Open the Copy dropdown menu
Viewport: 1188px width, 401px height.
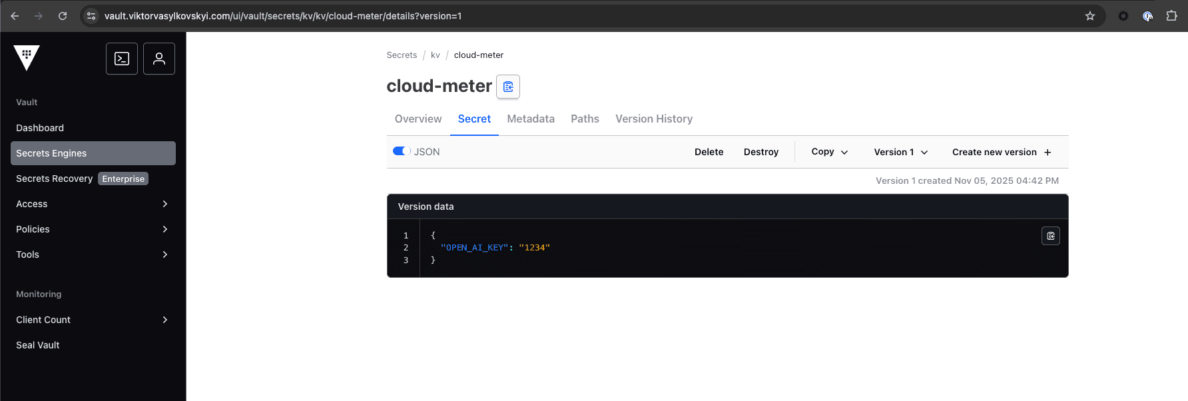pos(830,152)
